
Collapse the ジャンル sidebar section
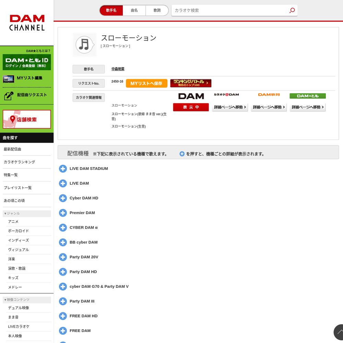27,213
